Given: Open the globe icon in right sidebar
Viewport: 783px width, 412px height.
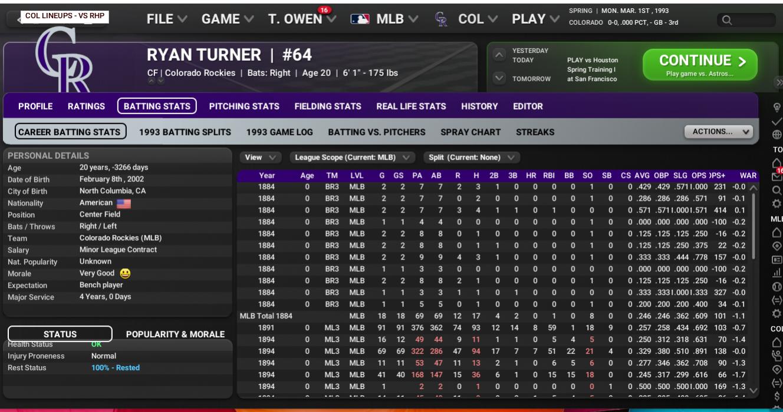Looking at the screenshot, I should 777,135.
